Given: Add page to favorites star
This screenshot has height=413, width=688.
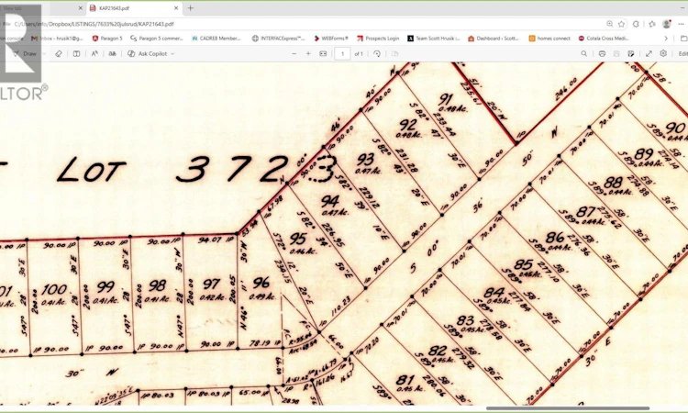Looking at the screenshot, I should 621,24.
